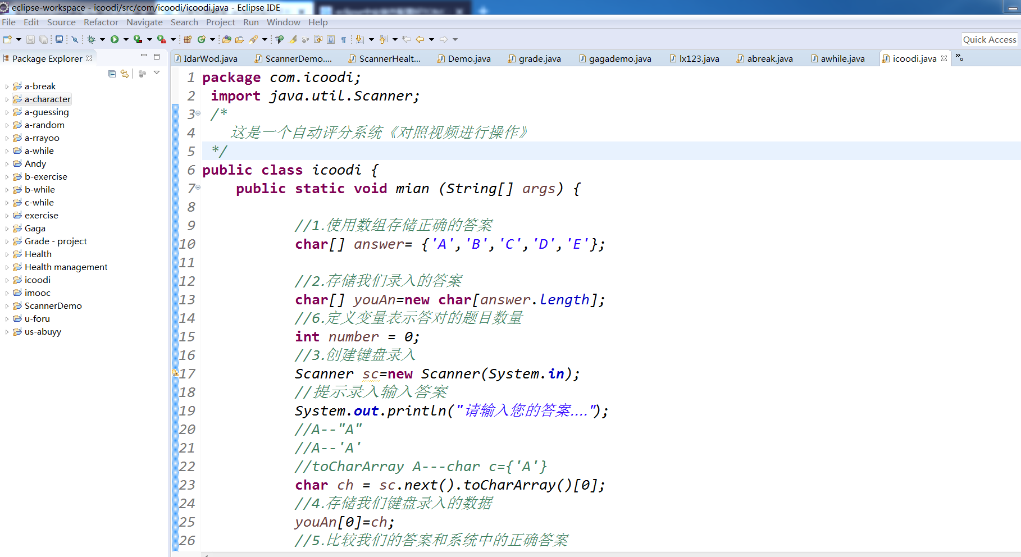Switch to the awhile.java tab
This screenshot has height=557, width=1021.
point(837,58)
